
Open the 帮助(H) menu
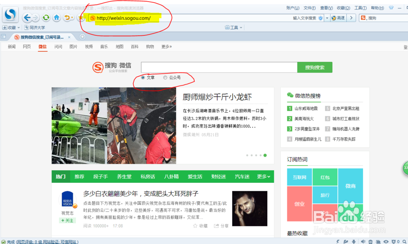pos(377,8)
